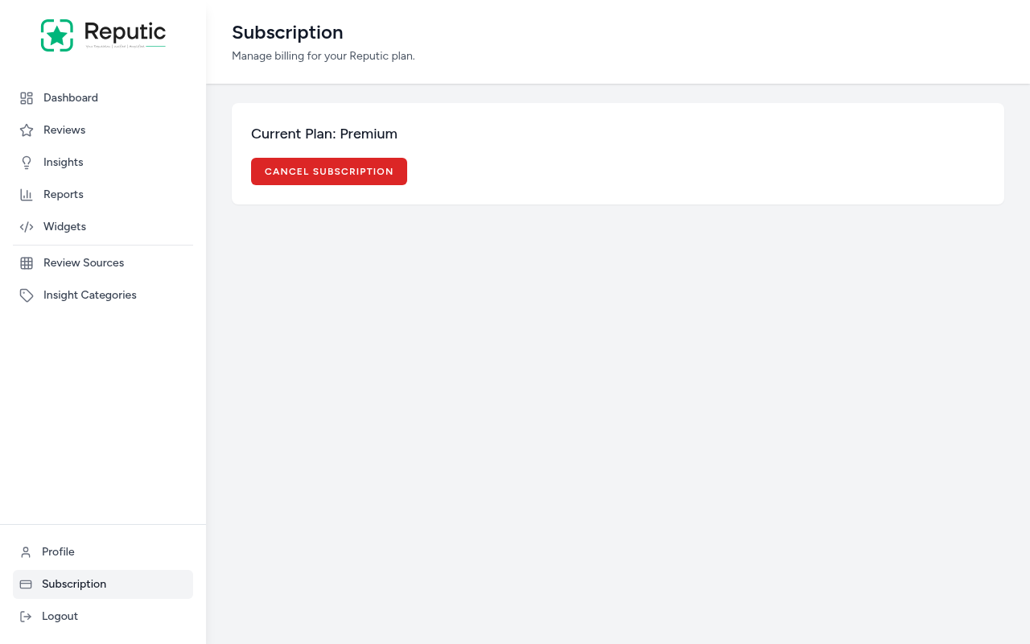Open the Widgets section

(x=64, y=226)
